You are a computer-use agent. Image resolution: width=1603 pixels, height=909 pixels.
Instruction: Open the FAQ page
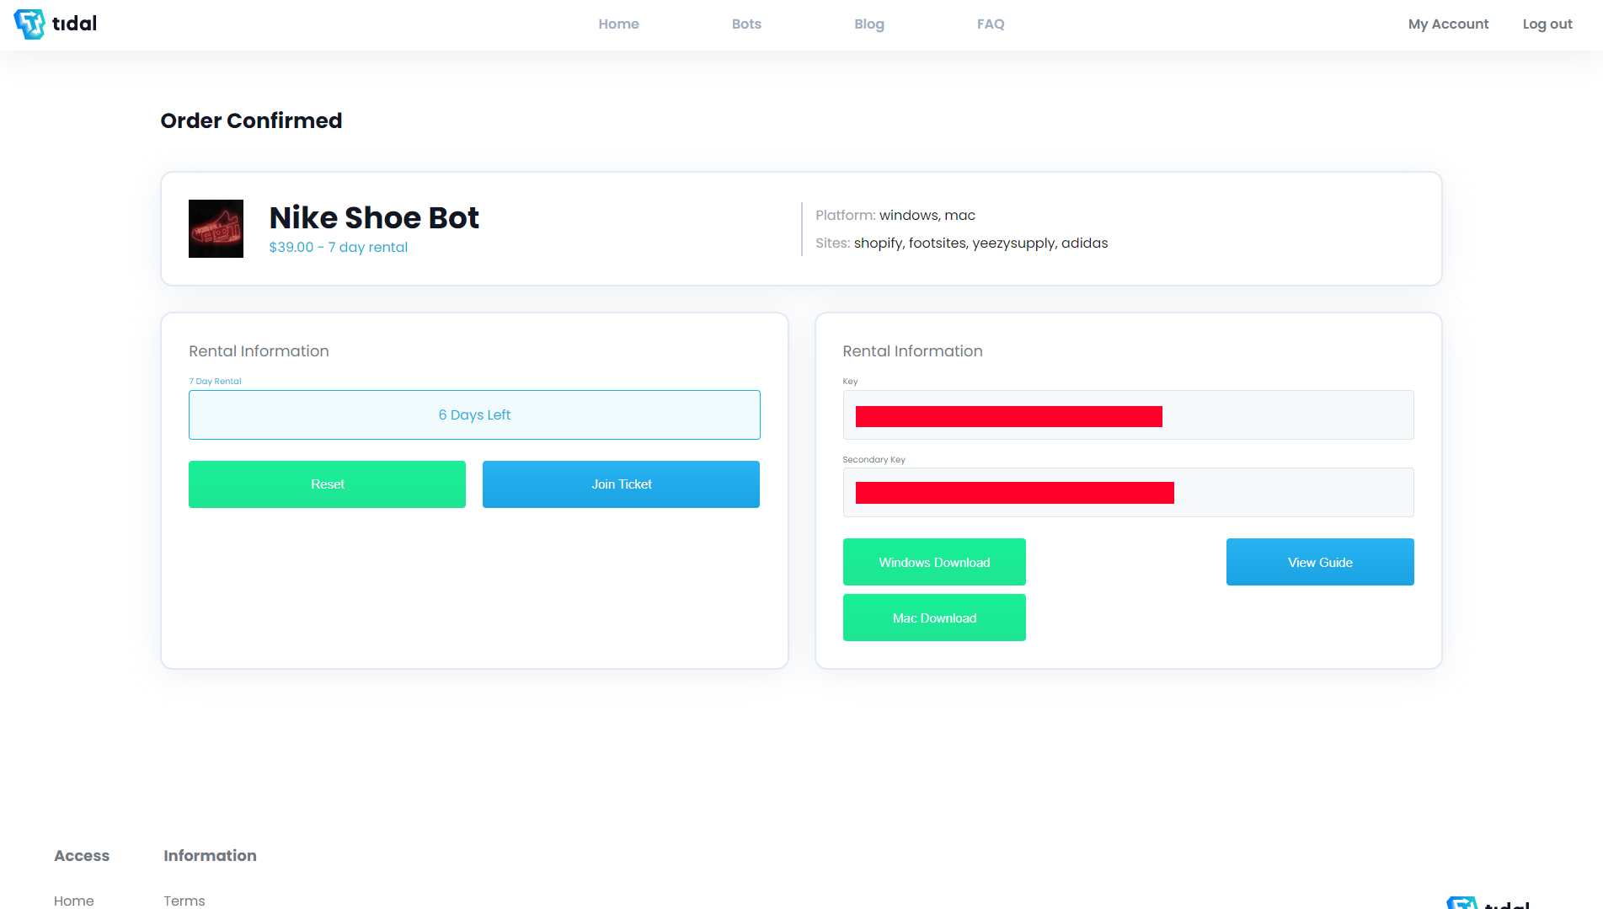click(990, 24)
